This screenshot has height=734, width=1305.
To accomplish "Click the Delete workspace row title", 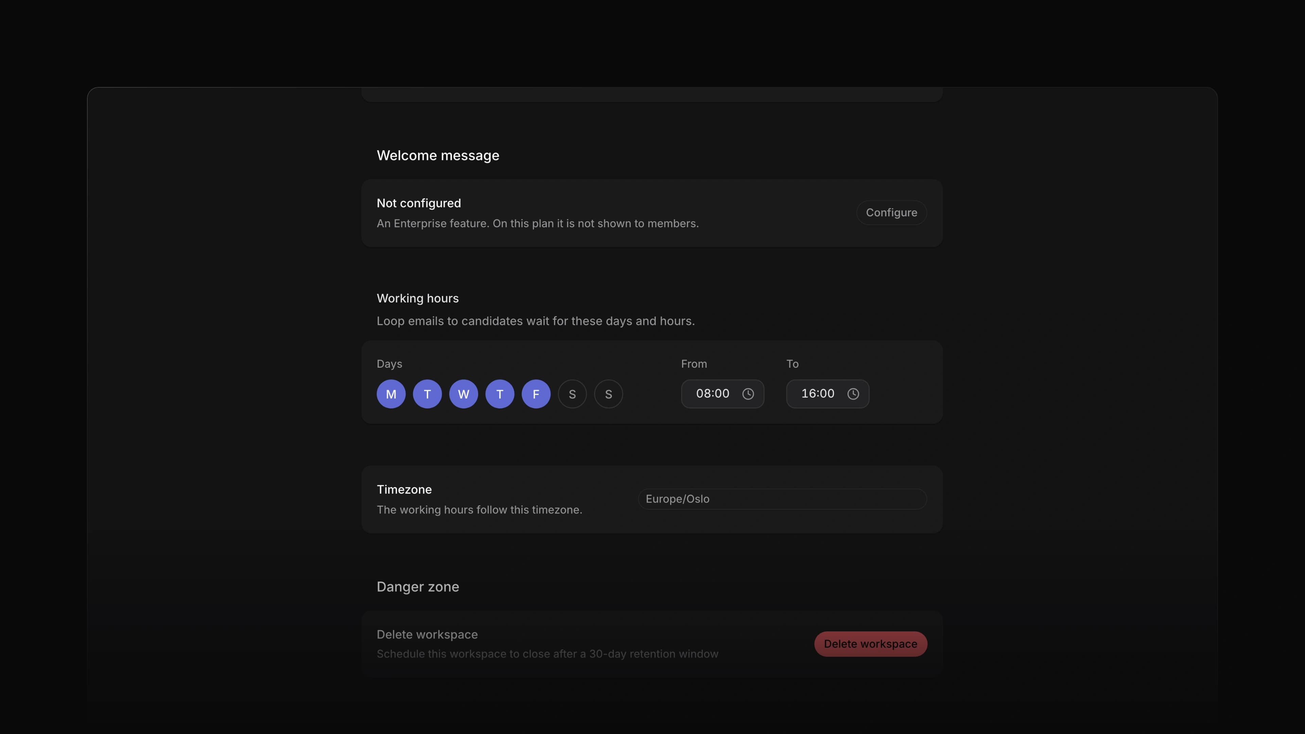I will (x=427, y=635).
